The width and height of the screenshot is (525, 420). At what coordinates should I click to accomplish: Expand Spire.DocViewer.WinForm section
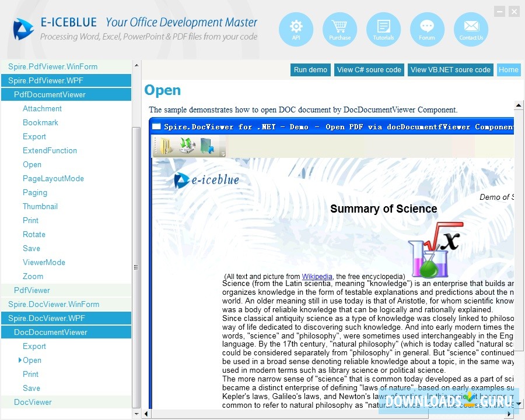pyautogui.click(x=66, y=304)
